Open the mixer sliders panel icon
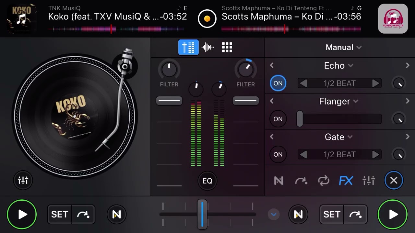The image size is (415, 233). tap(369, 181)
